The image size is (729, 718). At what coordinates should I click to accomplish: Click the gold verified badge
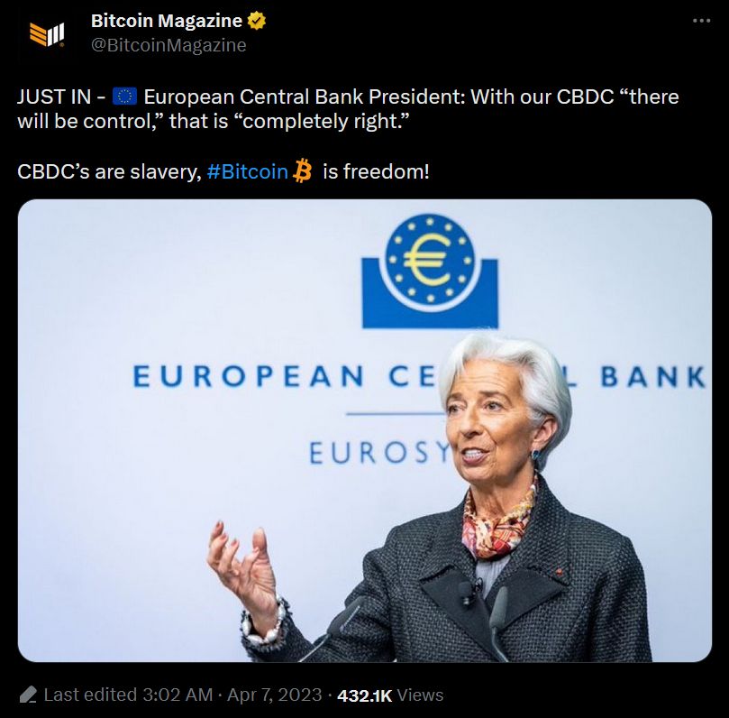pyautogui.click(x=256, y=21)
